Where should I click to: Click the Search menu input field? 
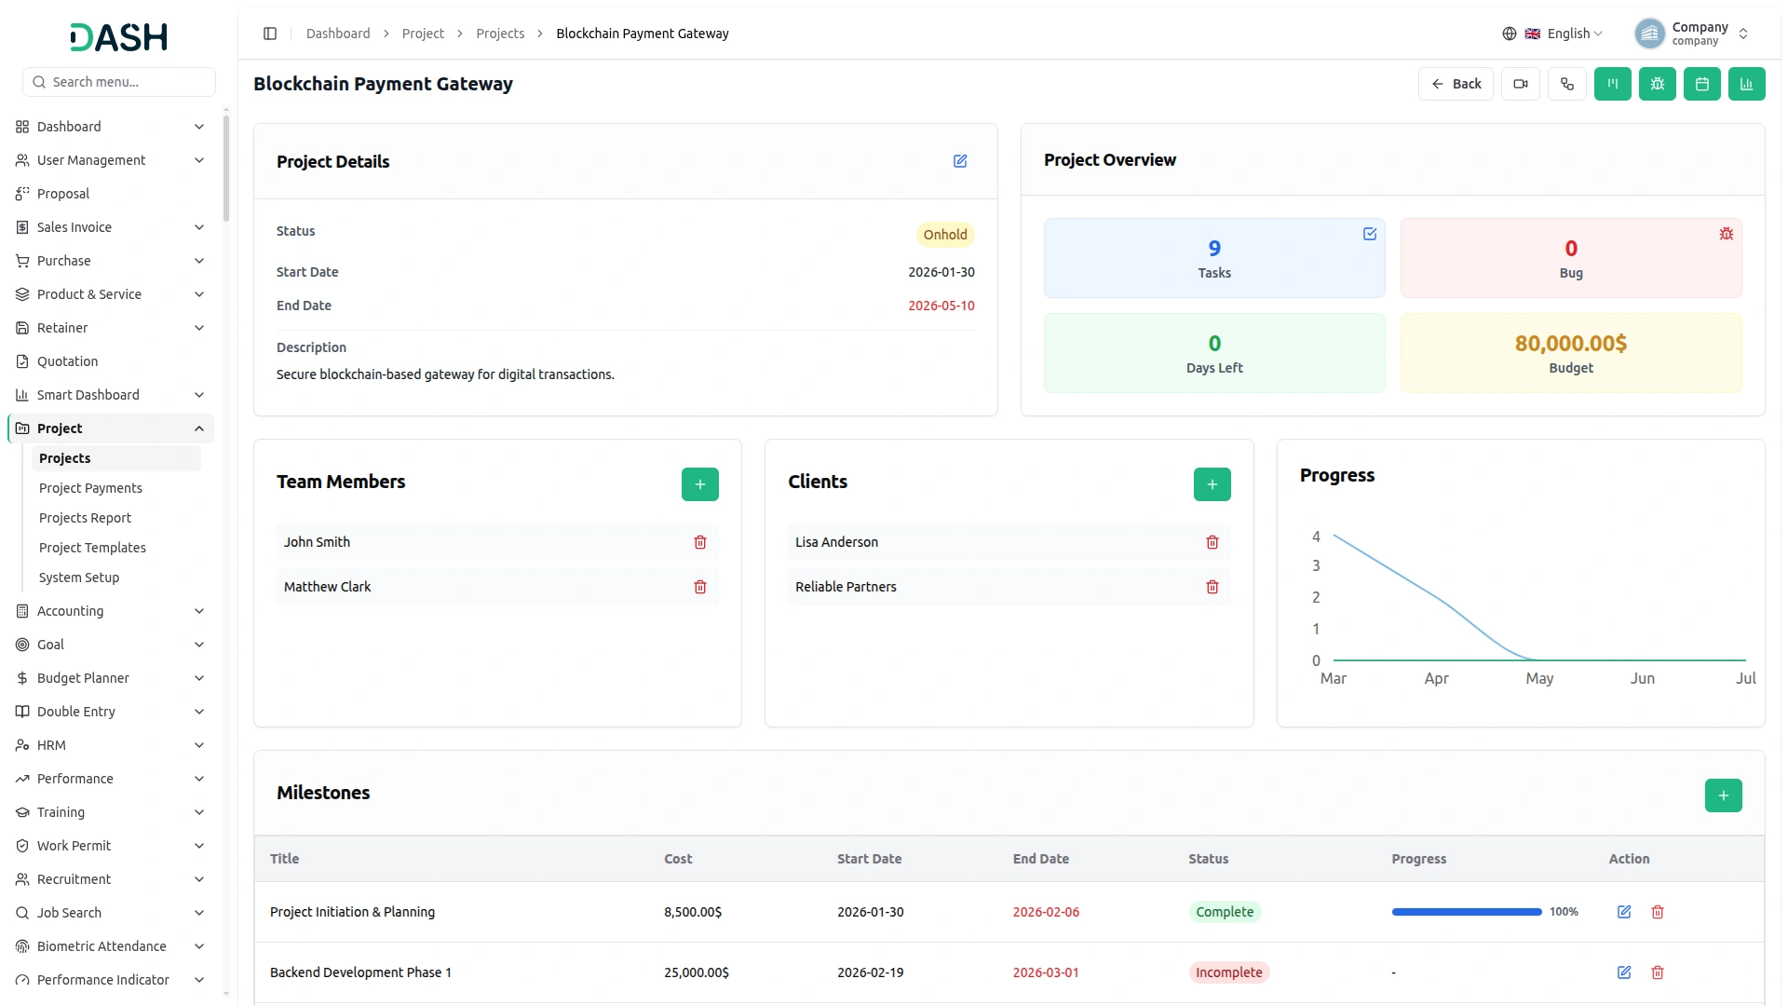(119, 82)
